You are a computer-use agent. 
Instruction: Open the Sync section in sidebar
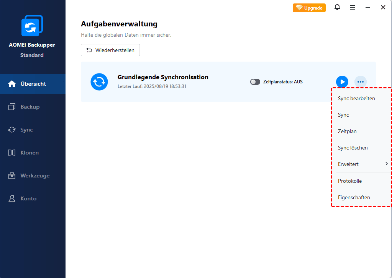pyautogui.click(x=33, y=130)
